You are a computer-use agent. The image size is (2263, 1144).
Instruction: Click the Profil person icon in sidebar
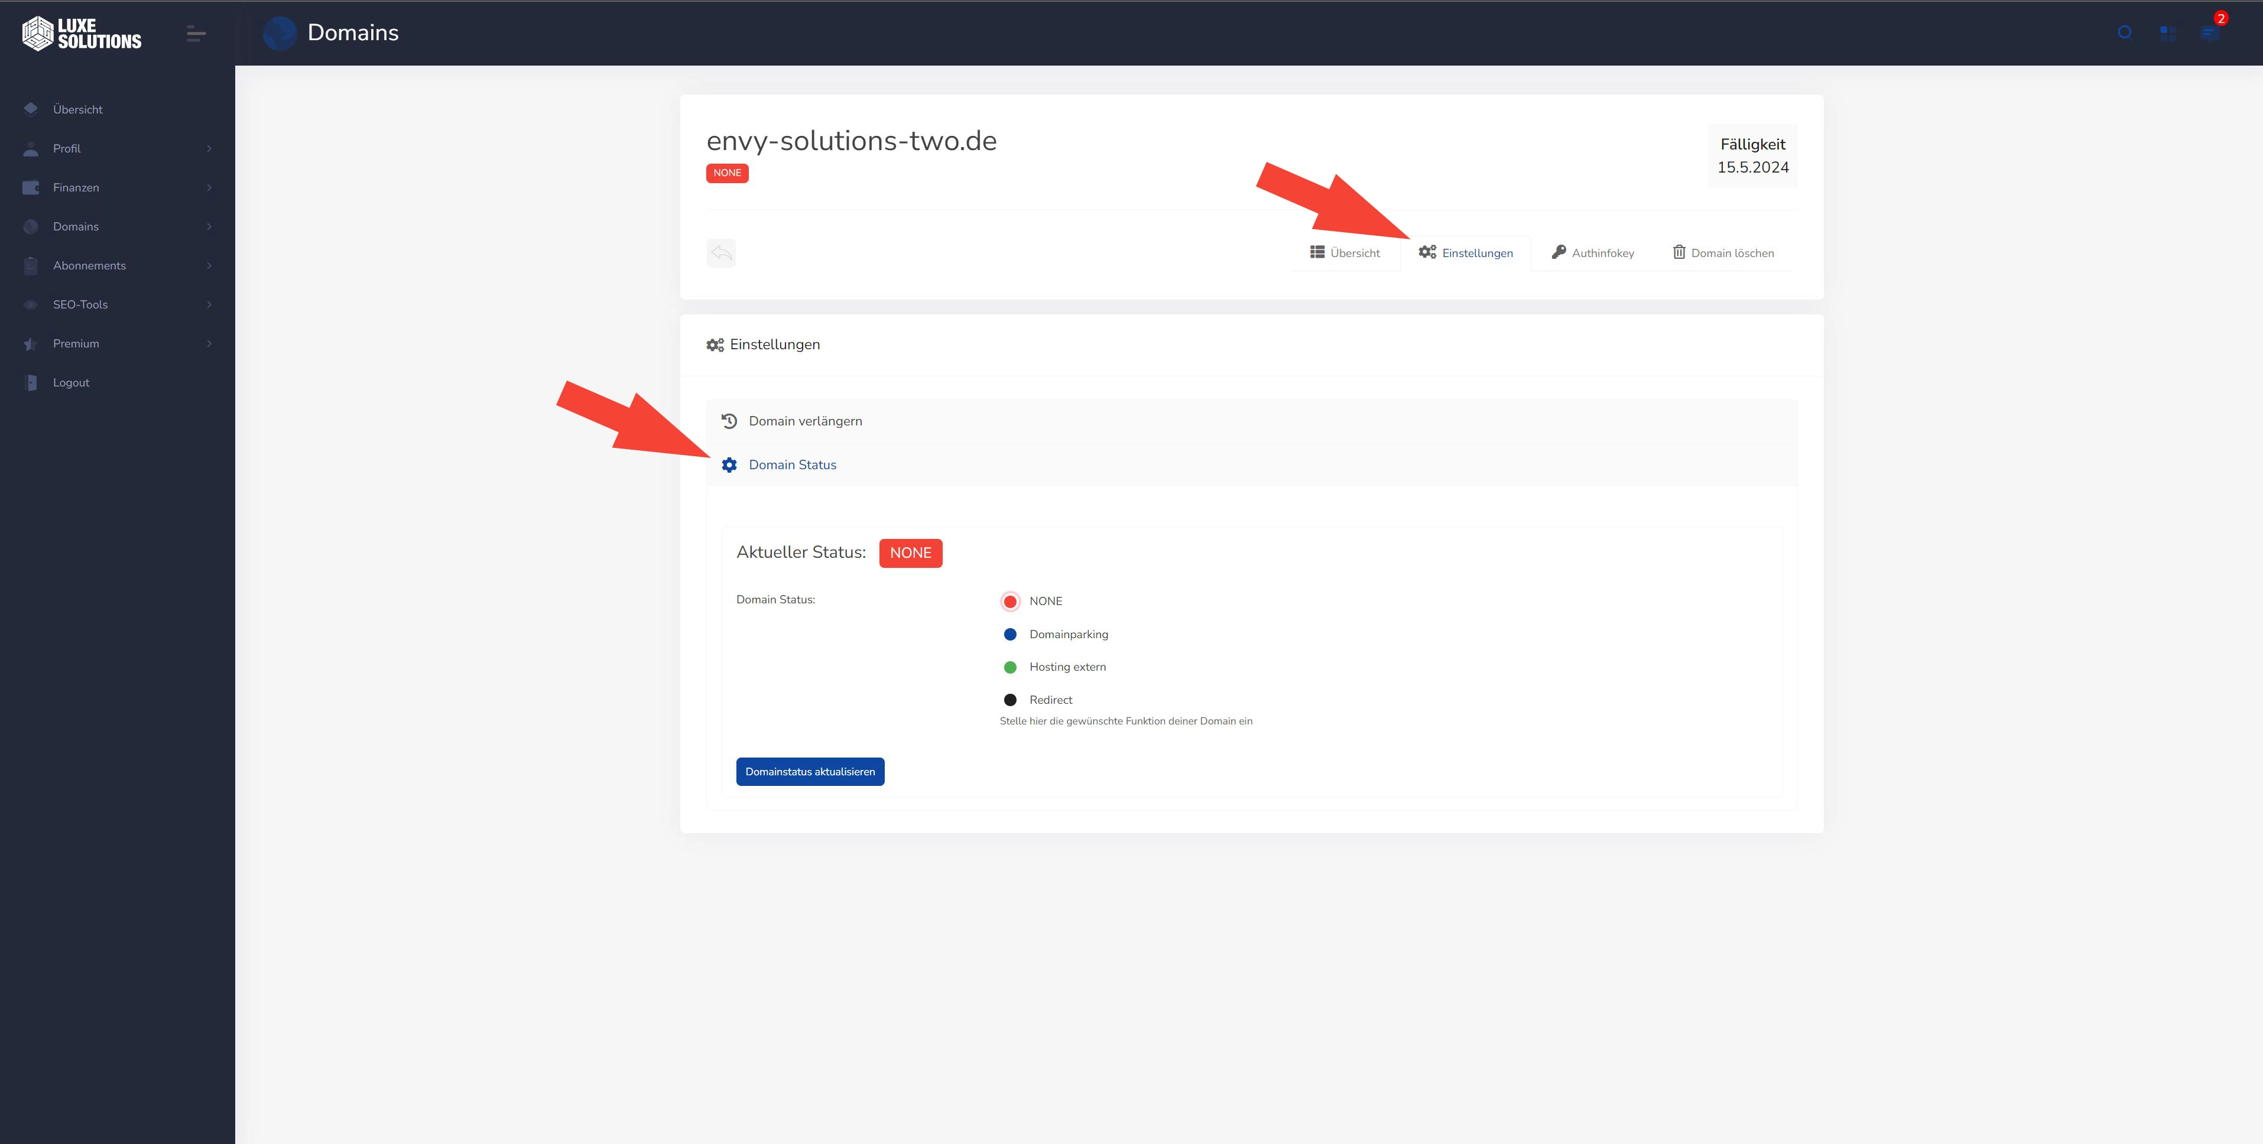coord(31,148)
